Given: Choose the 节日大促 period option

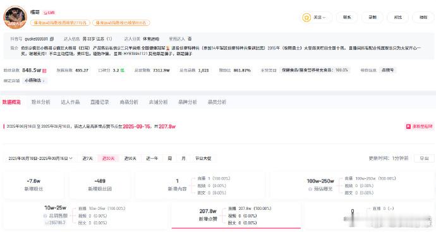Looking at the screenshot, I should tap(203, 158).
